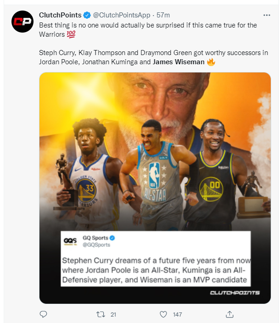Click the embedded GQ Sports quote card
The width and height of the screenshot is (279, 323).
pos(156,259)
